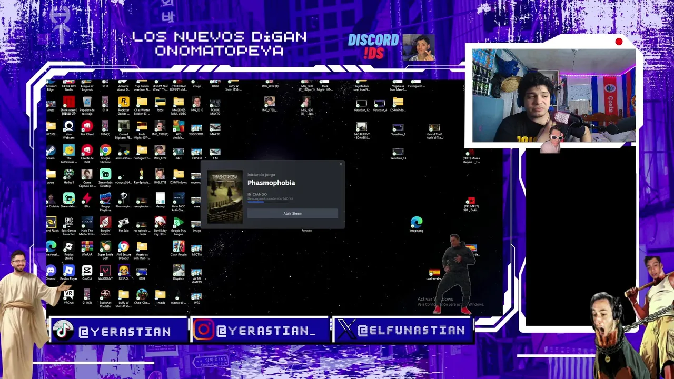Image resolution: width=674 pixels, height=379 pixels.
Task: Open the CapCut desktop icon
Action: coord(87,271)
